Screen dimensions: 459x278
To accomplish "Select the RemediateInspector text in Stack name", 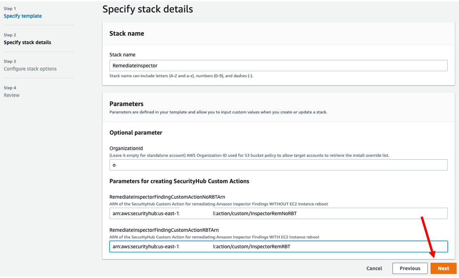I will pyautogui.click(x=134, y=65).
